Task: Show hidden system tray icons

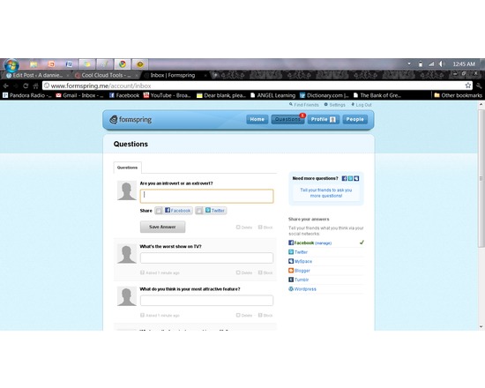Action: point(409,63)
